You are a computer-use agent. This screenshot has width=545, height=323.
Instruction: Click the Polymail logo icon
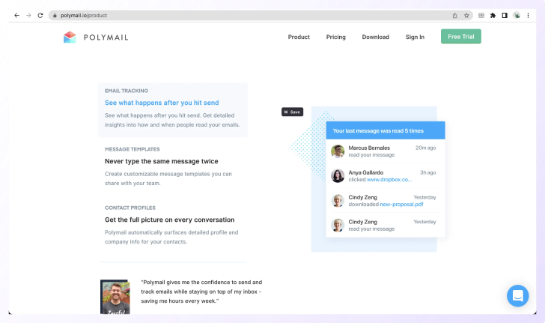pyautogui.click(x=70, y=37)
